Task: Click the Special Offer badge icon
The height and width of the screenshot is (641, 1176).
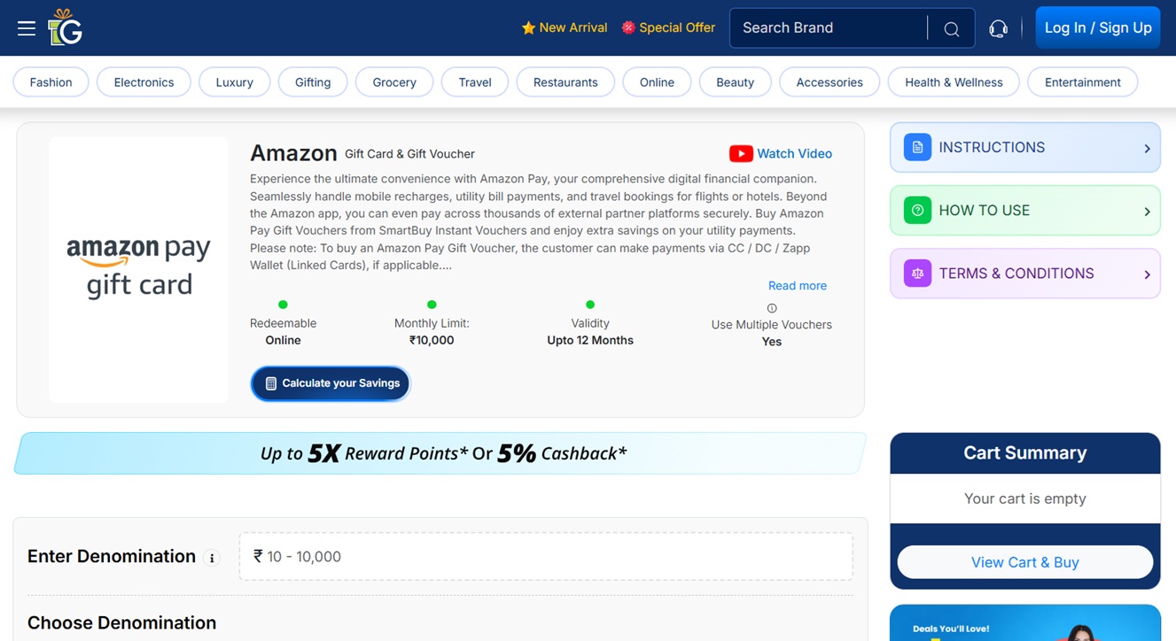Action: coord(628,28)
